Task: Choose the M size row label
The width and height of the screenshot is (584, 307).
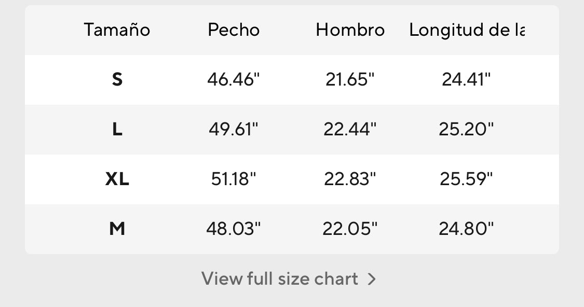Action: click(x=117, y=229)
